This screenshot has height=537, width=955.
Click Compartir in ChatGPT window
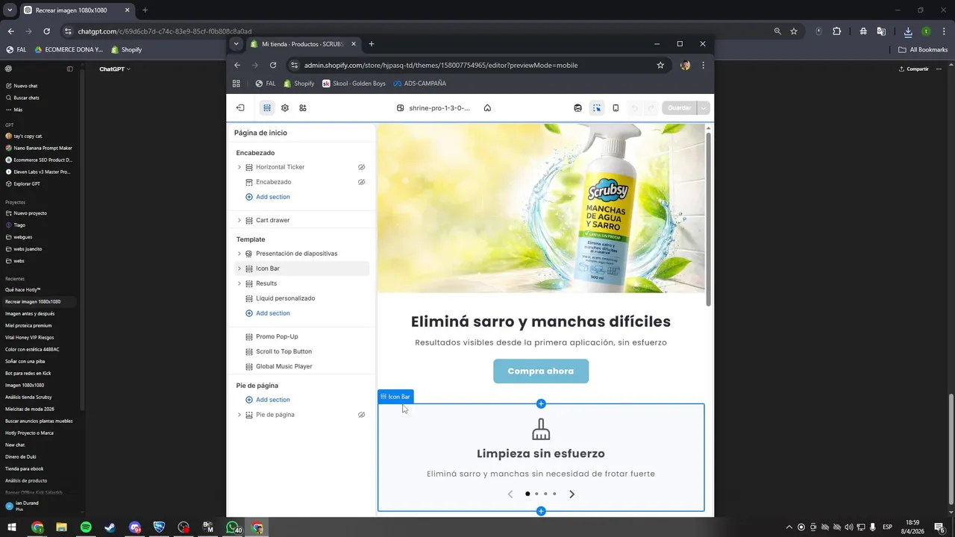[913, 69]
